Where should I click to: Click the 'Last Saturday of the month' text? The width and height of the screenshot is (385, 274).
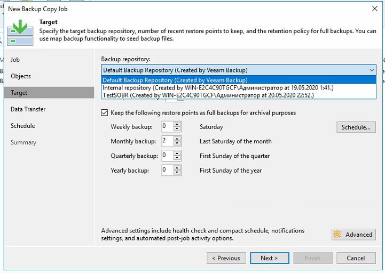[x=235, y=141]
